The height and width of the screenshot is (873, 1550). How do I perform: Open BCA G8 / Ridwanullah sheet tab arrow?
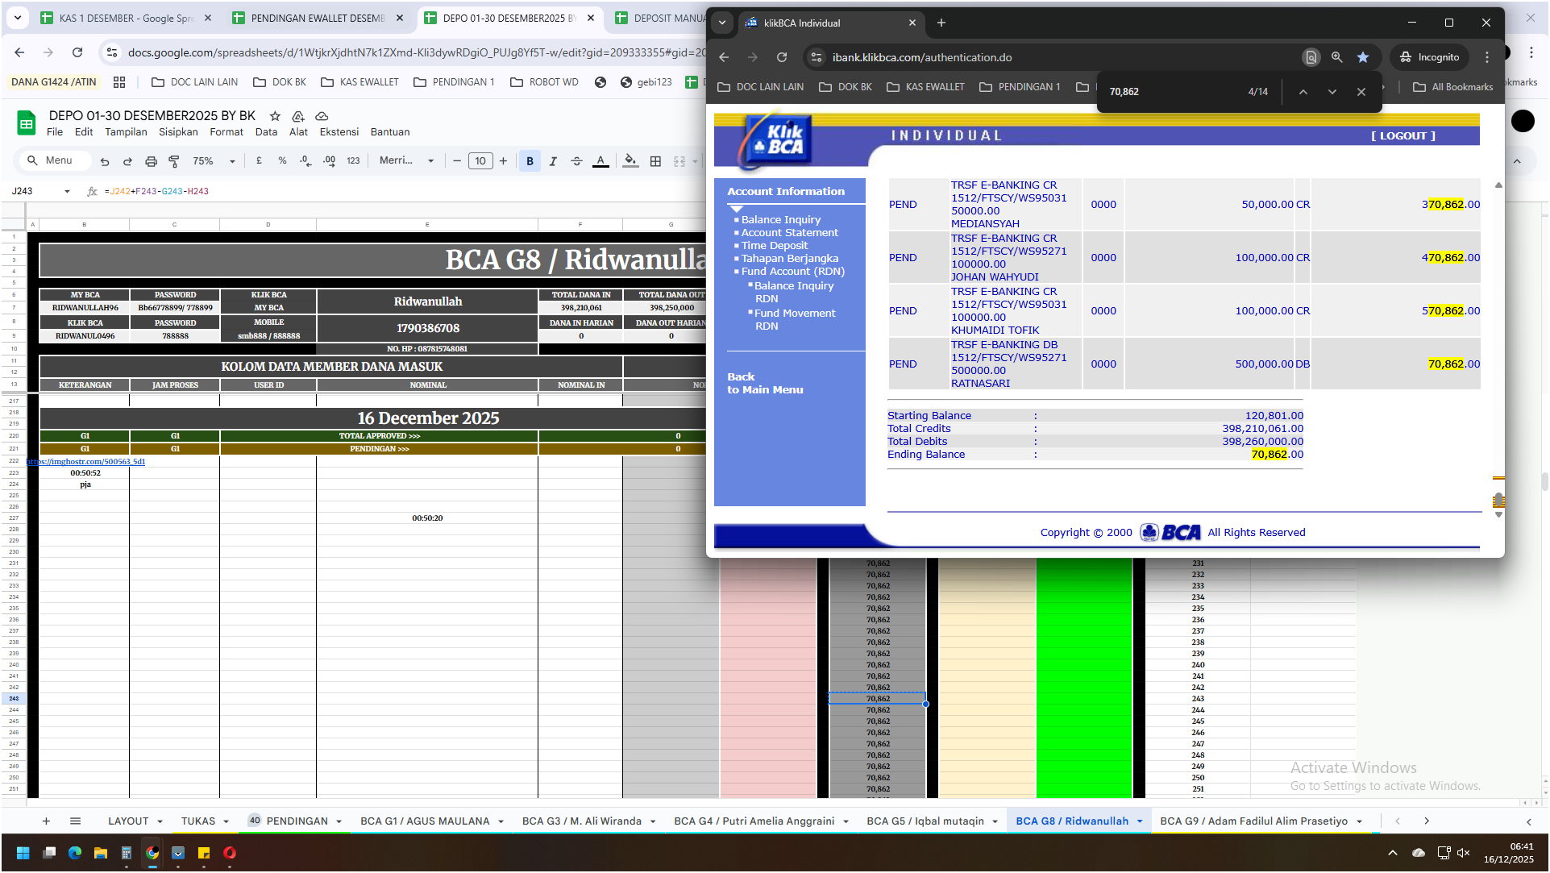(x=1140, y=821)
